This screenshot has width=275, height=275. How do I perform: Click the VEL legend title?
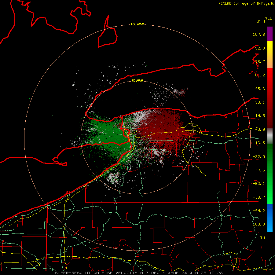point(268,18)
